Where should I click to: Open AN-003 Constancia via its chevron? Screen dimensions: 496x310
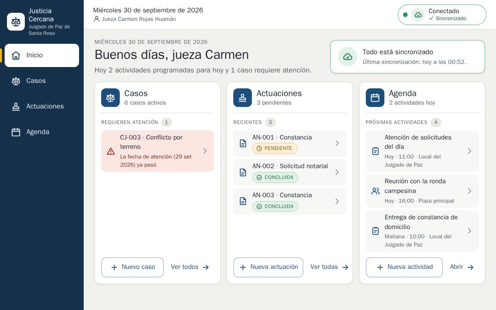[337, 201]
